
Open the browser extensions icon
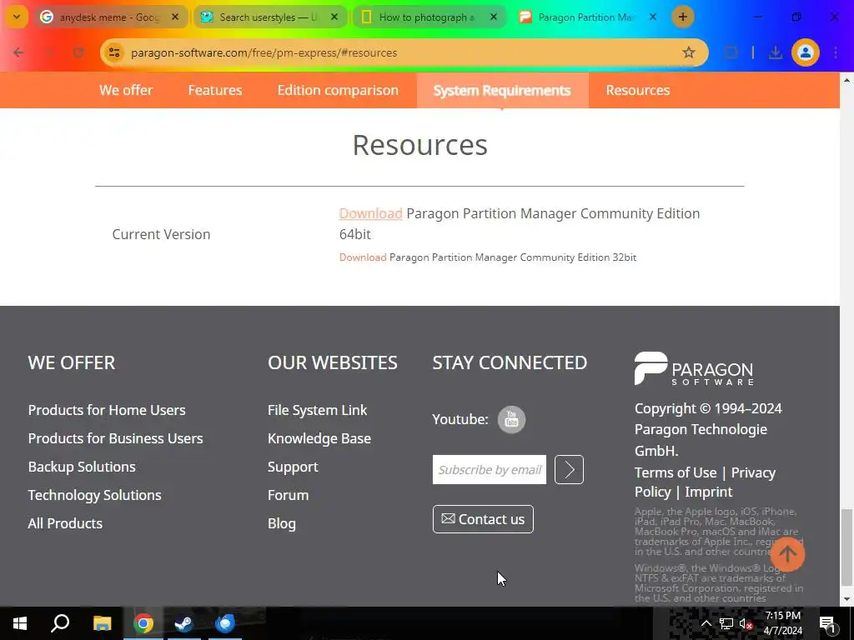pos(731,52)
